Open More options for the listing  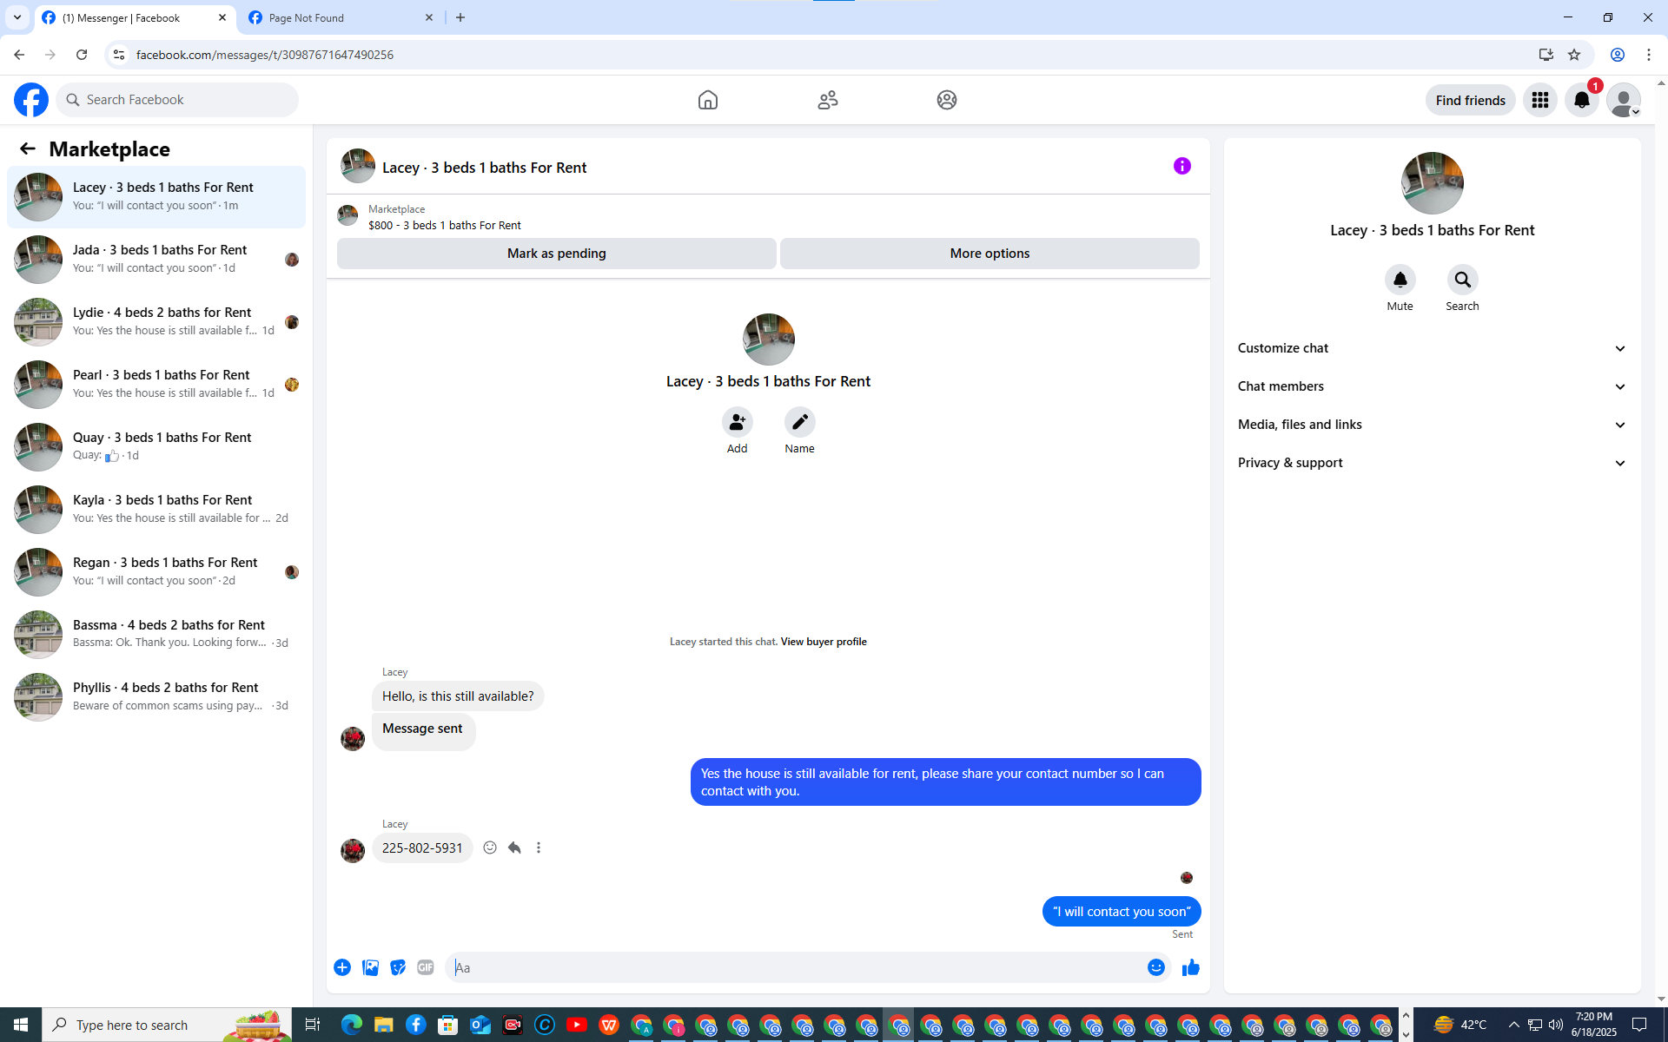(990, 254)
